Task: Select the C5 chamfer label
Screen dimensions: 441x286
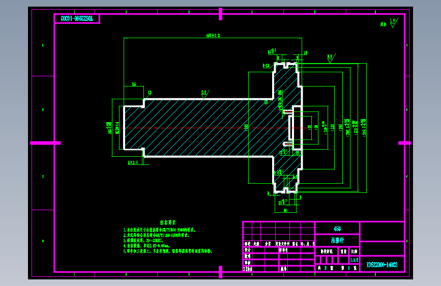Action: [x=150, y=92]
